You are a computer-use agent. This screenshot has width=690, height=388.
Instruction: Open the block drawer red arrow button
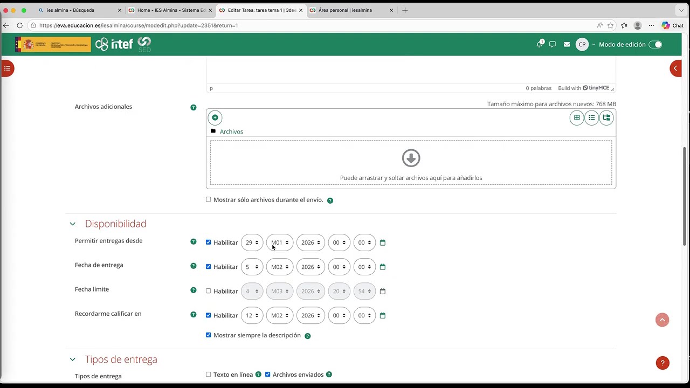675,68
